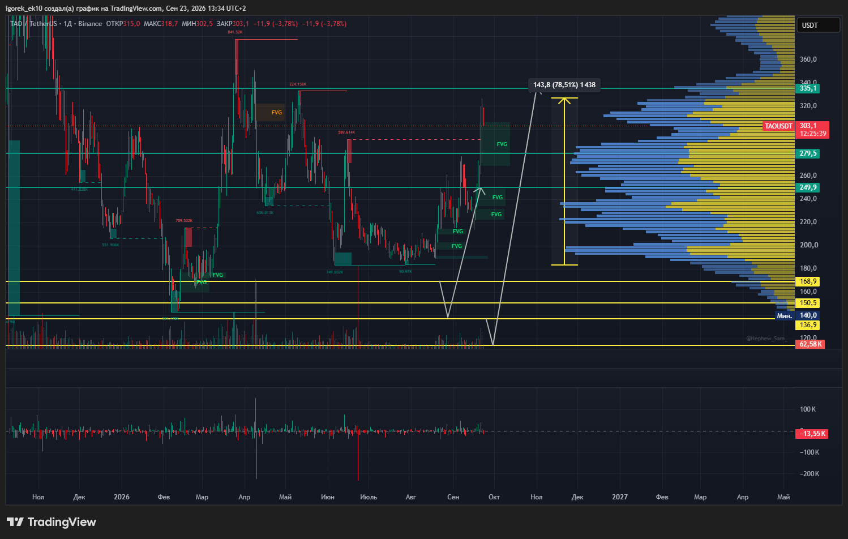The image size is (848, 539).
Task: Click the 360,0 price scale value
Action: [808, 59]
